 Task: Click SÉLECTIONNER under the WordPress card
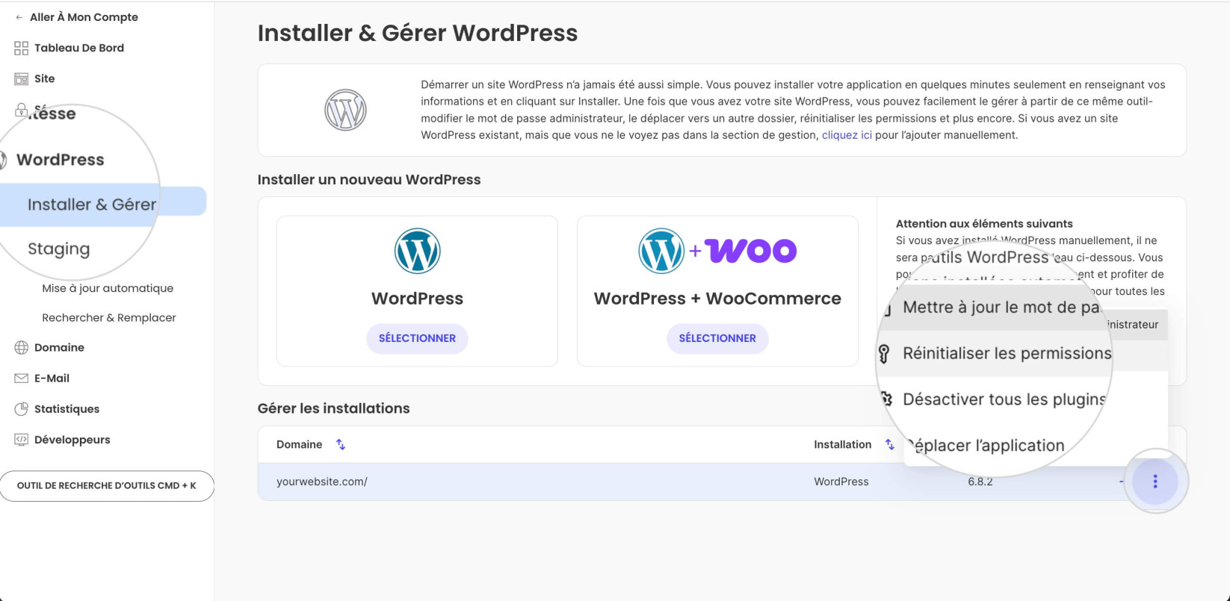pos(417,338)
